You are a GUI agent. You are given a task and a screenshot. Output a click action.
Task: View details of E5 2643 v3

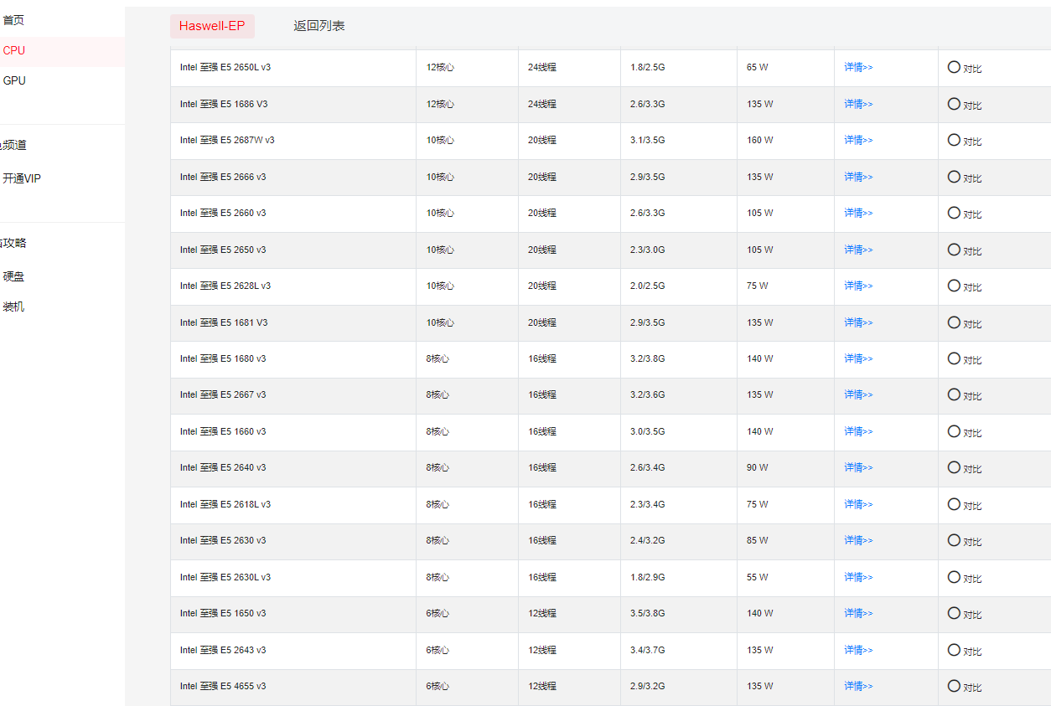click(x=858, y=650)
